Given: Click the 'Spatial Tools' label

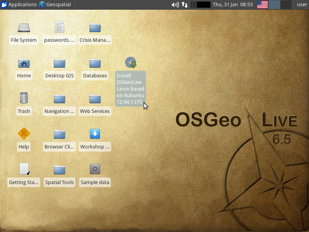Looking at the screenshot, I should [x=59, y=182].
